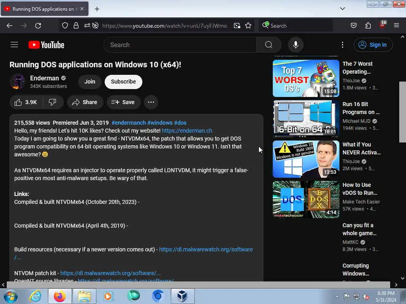The height and width of the screenshot is (304, 406).
Task: Like the video with thumbs up
Action: pyautogui.click(x=26, y=102)
